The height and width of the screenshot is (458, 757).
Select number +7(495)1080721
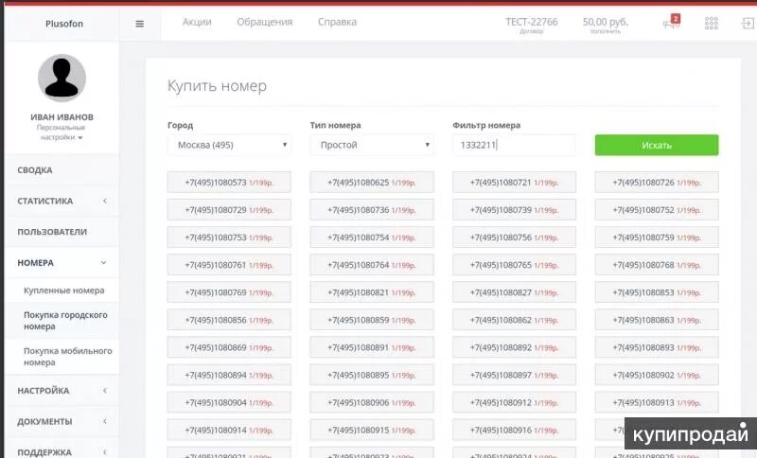514,183
